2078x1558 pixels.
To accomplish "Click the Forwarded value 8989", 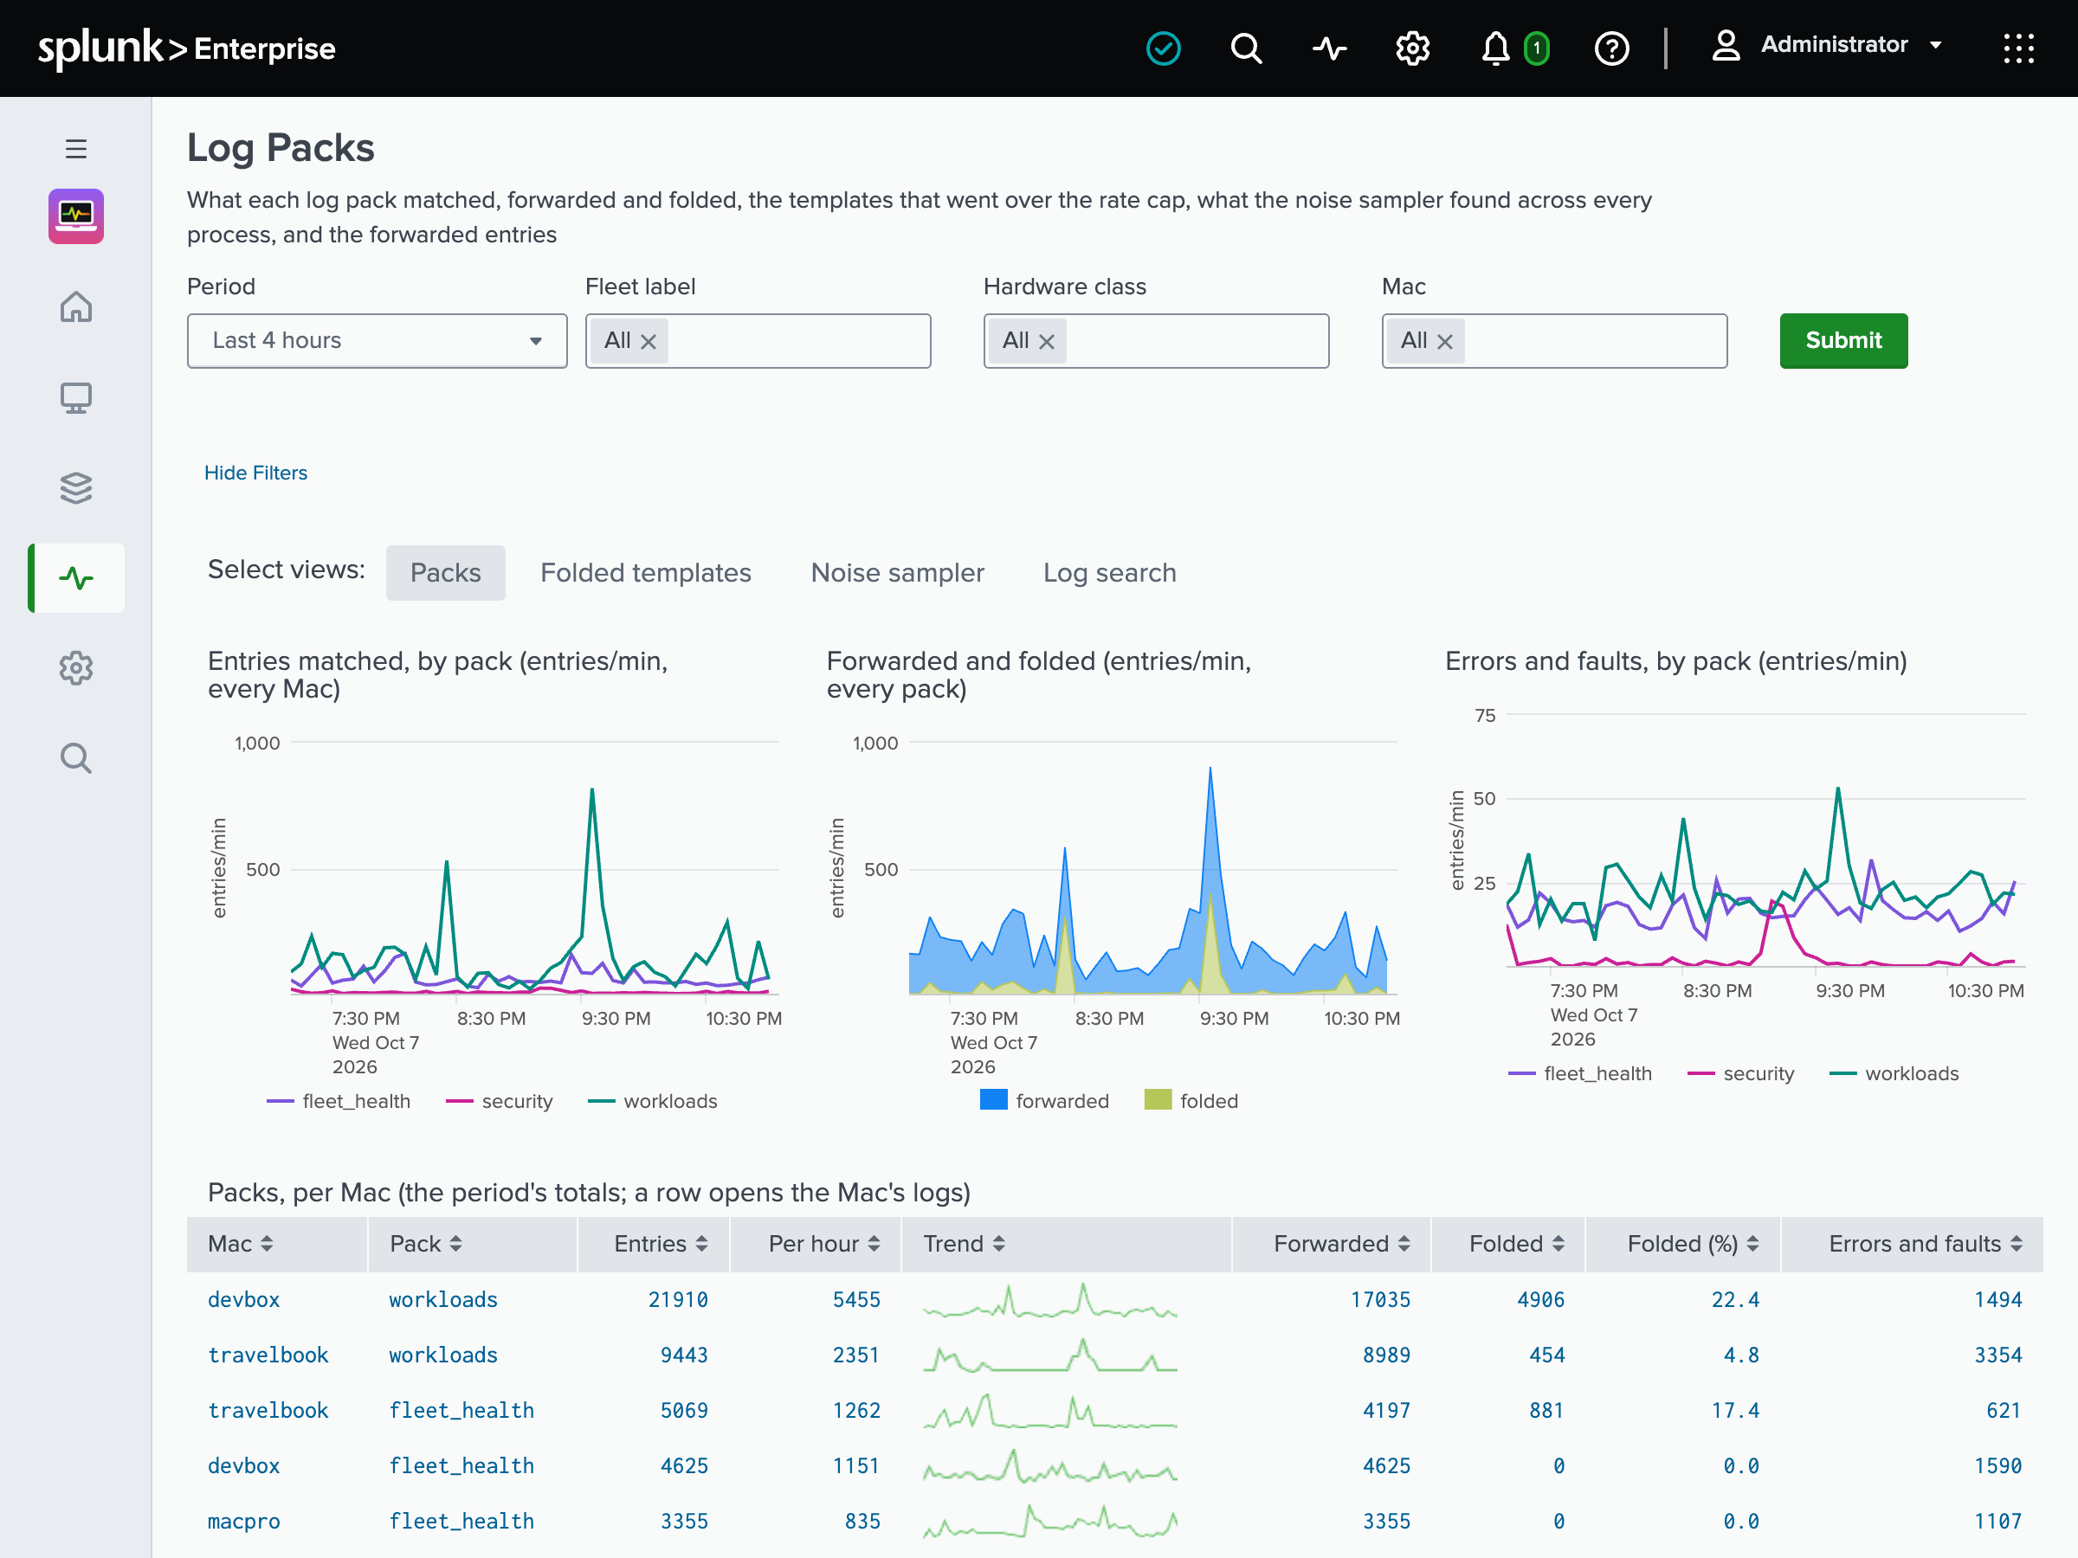I will (1386, 1355).
